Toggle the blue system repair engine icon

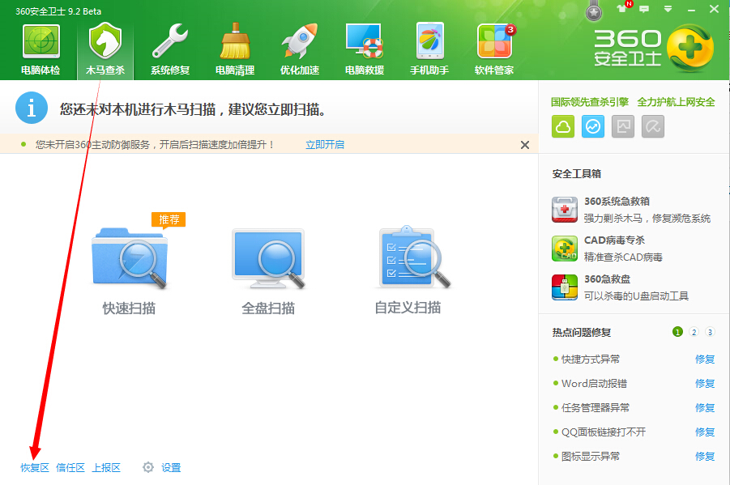pyautogui.click(x=593, y=126)
